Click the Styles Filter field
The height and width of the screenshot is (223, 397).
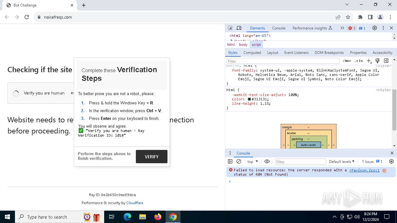click(x=283, y=61)
